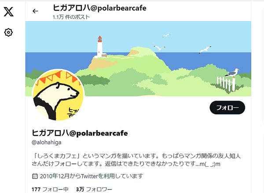Screen dimensions: 264x193
Task: Open the 3万 フォロワー followers list
Action: tap(94, 189)
